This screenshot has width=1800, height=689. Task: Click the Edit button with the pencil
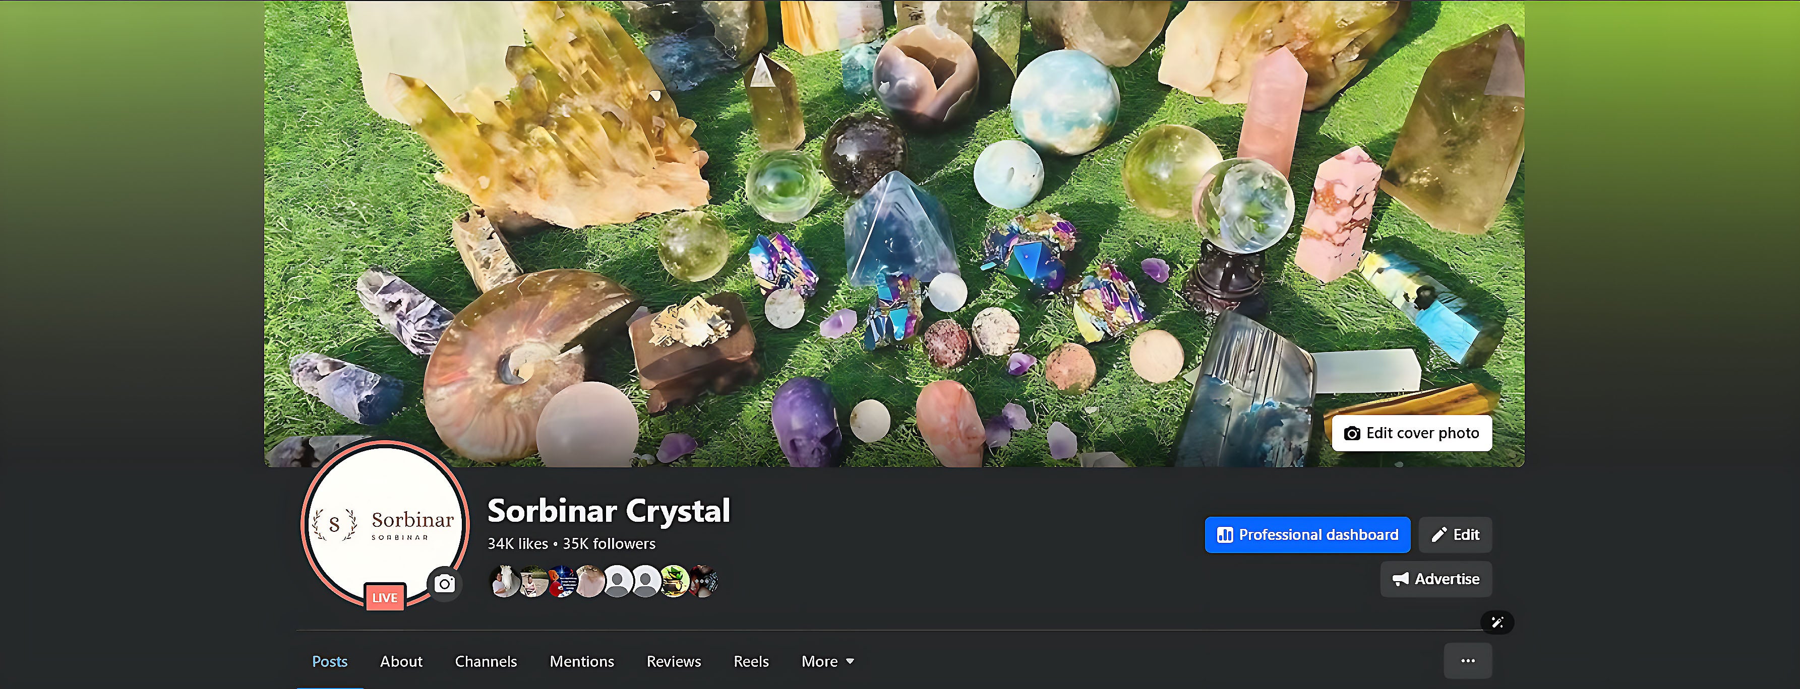1456,535
